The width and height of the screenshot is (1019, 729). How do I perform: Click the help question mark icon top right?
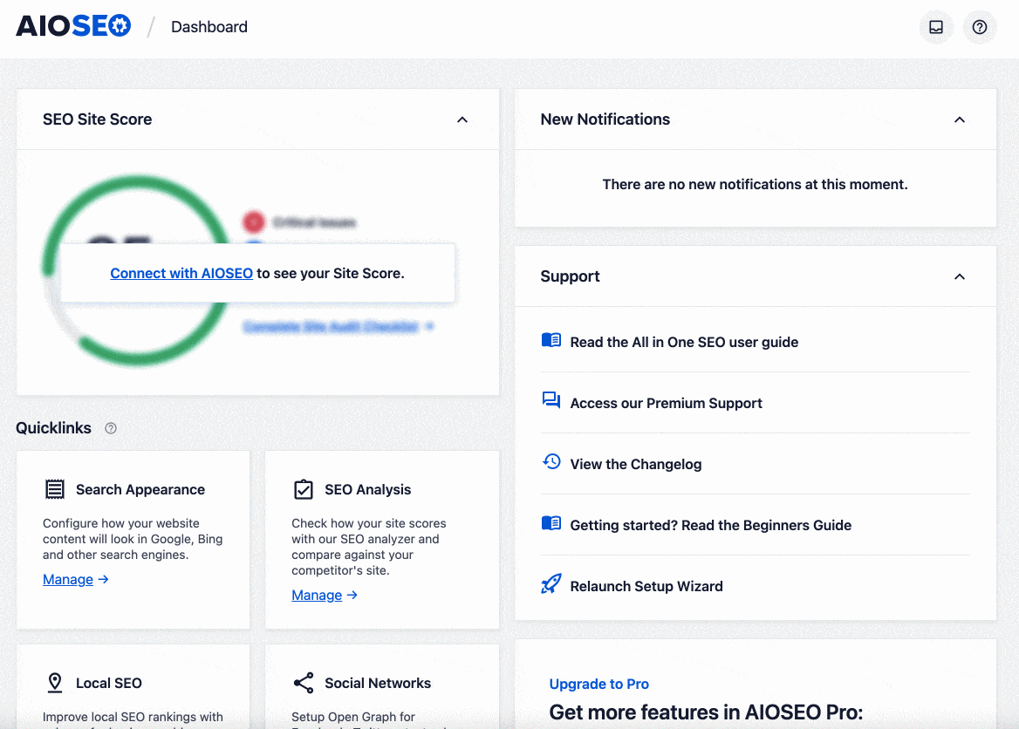(x=979, y=27)
